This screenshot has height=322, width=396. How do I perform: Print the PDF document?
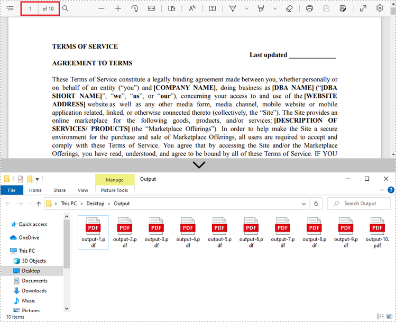[x=310, y=8]
